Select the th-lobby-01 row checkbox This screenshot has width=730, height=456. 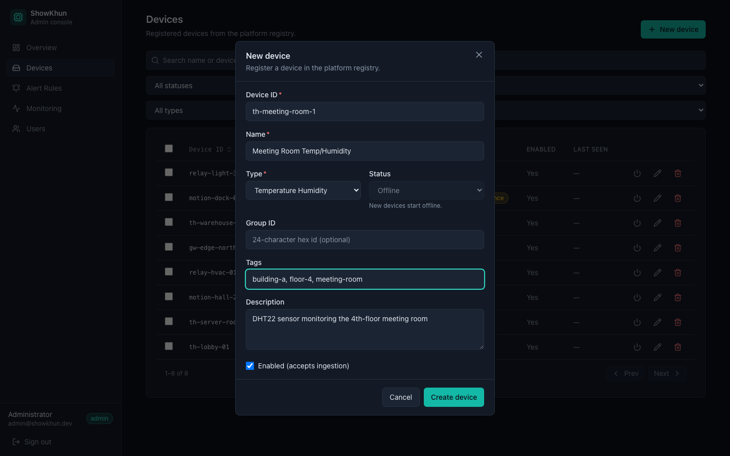coord(169,346)
